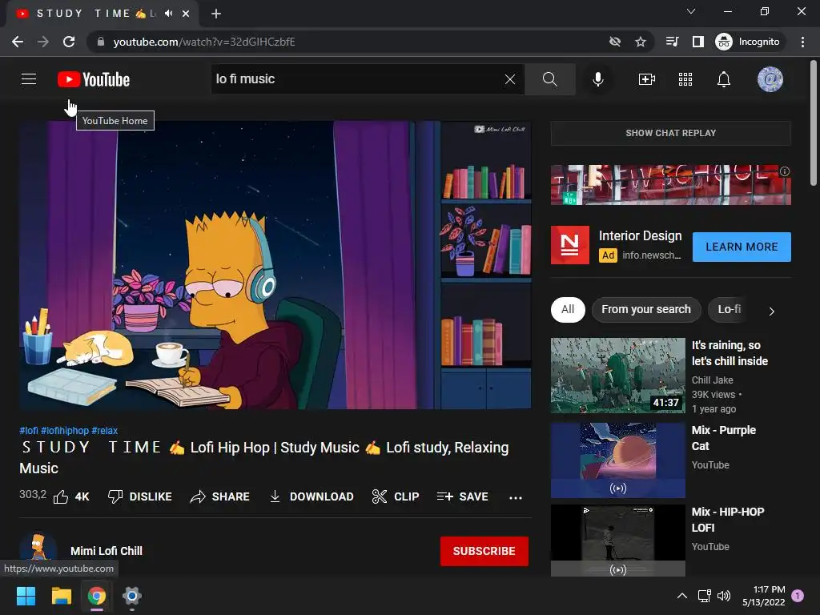
Task: Open File Explorer from the taskbar
Action: [61, 596]
